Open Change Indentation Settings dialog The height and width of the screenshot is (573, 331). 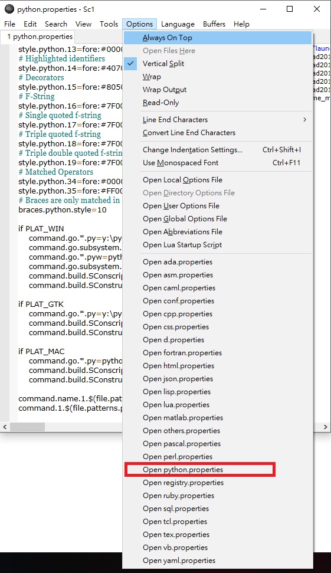(x=218, y=150)
